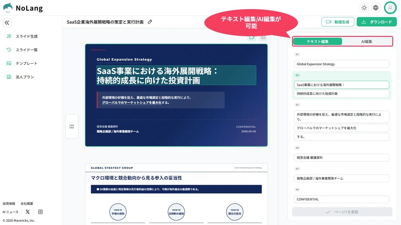Click the #4 block label
The image size is (401, 225).
tap(297, 148)
